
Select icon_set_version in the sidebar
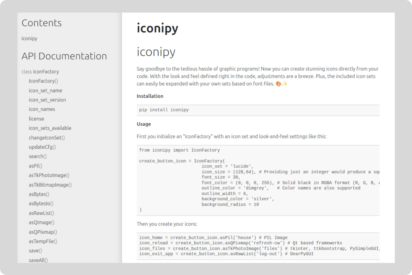(47, 100)
